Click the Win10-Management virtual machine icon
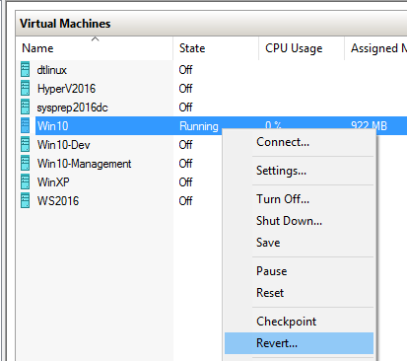Screen dimensions: 407x361 coord(25,163)
